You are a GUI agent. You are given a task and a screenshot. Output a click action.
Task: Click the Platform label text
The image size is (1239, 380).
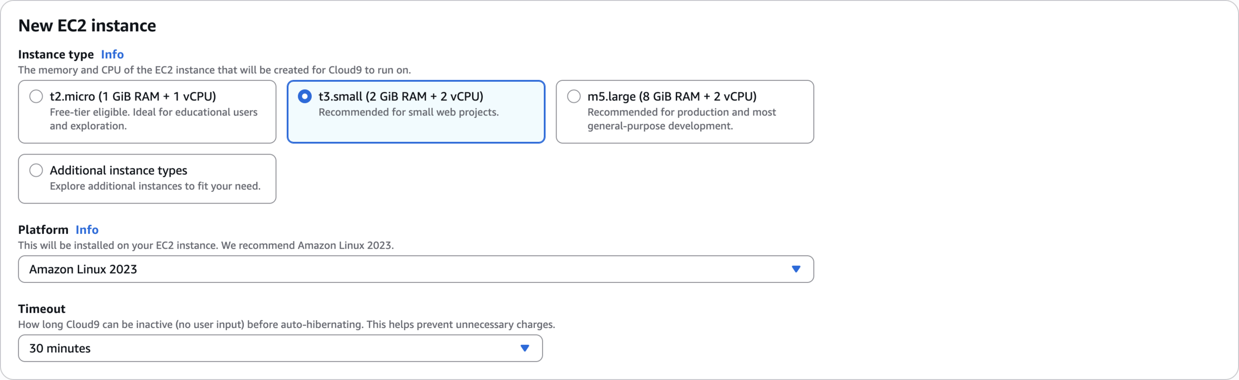(43, 230)
